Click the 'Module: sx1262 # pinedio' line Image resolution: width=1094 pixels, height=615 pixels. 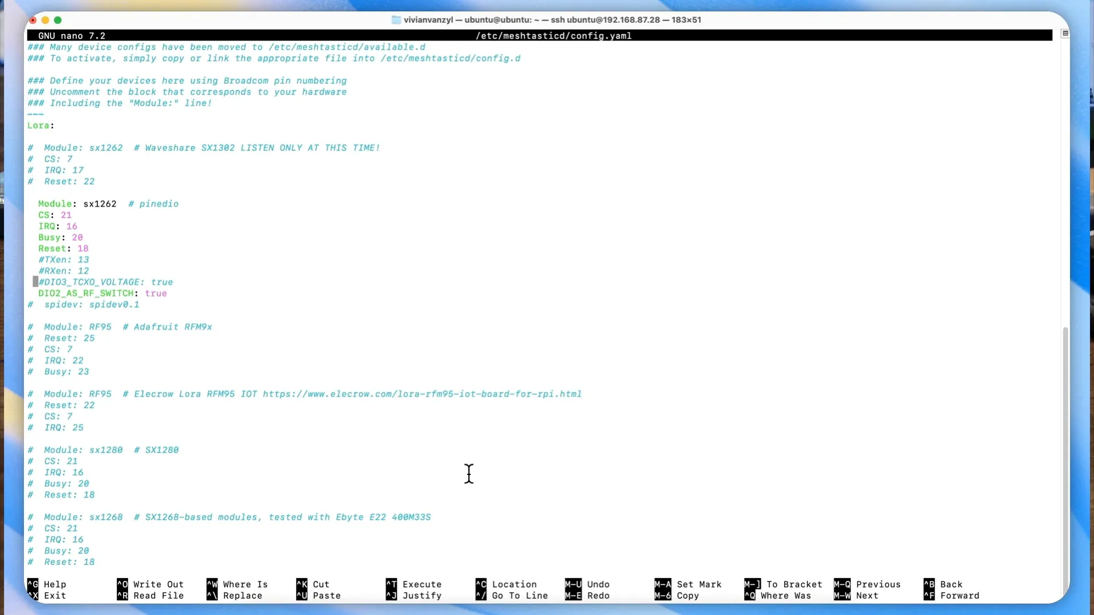(x=108, y=204)
